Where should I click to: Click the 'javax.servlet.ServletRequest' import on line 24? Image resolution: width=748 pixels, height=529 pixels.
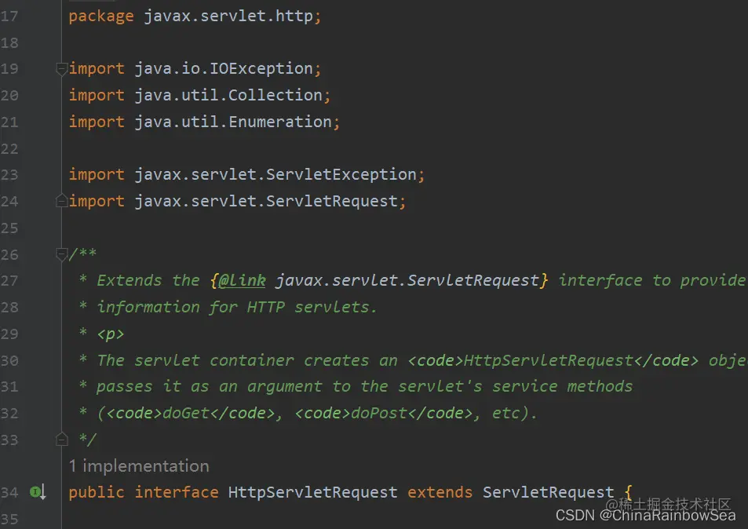tap(266, 201)
